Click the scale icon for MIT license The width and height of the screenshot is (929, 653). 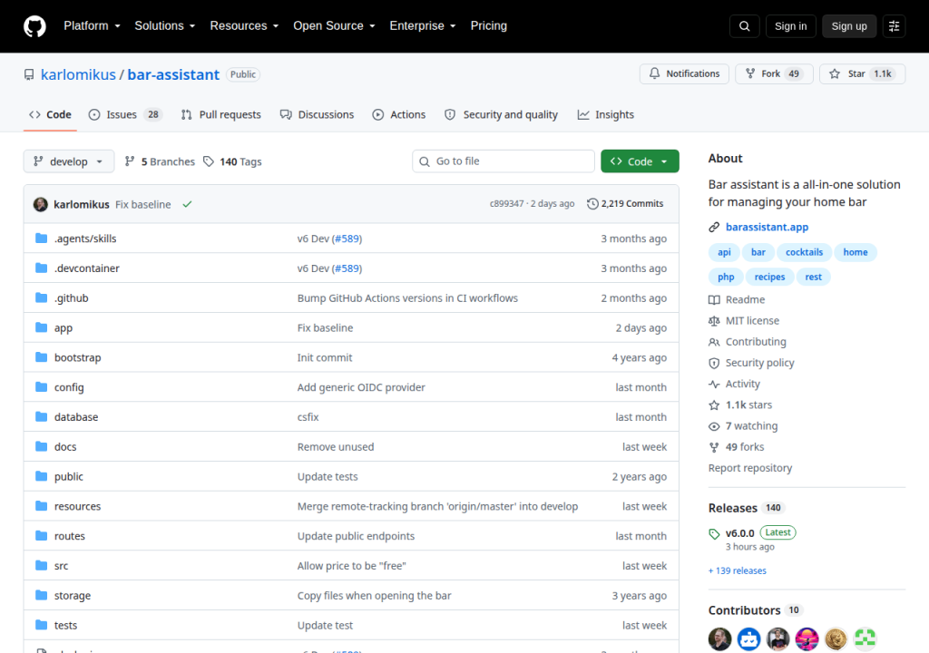tap(714, 320)
